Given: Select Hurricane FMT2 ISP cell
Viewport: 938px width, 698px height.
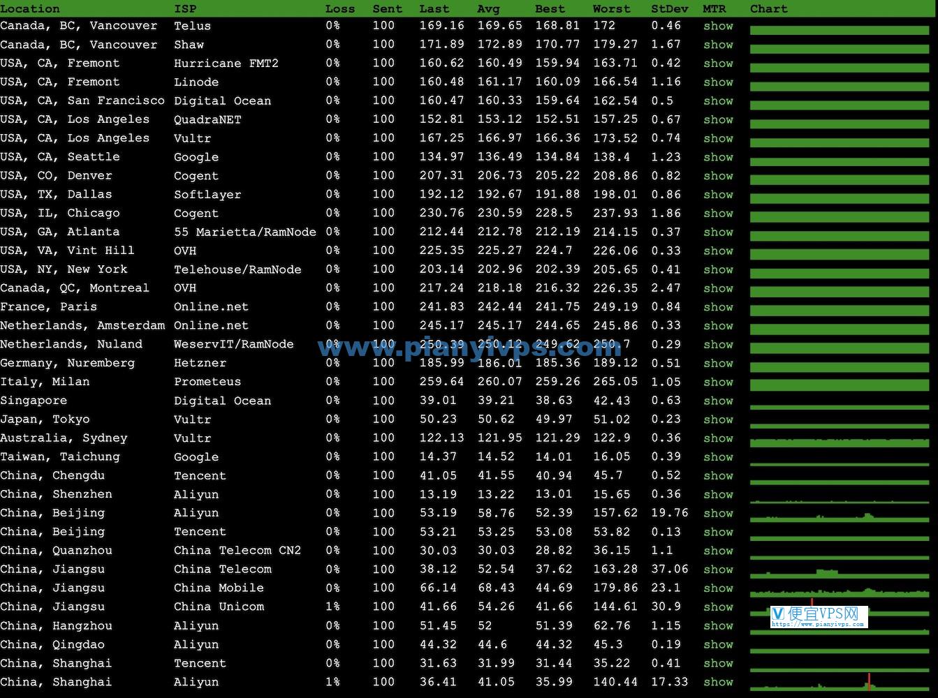Looking at the screenshot, I should tap(226, 64).
